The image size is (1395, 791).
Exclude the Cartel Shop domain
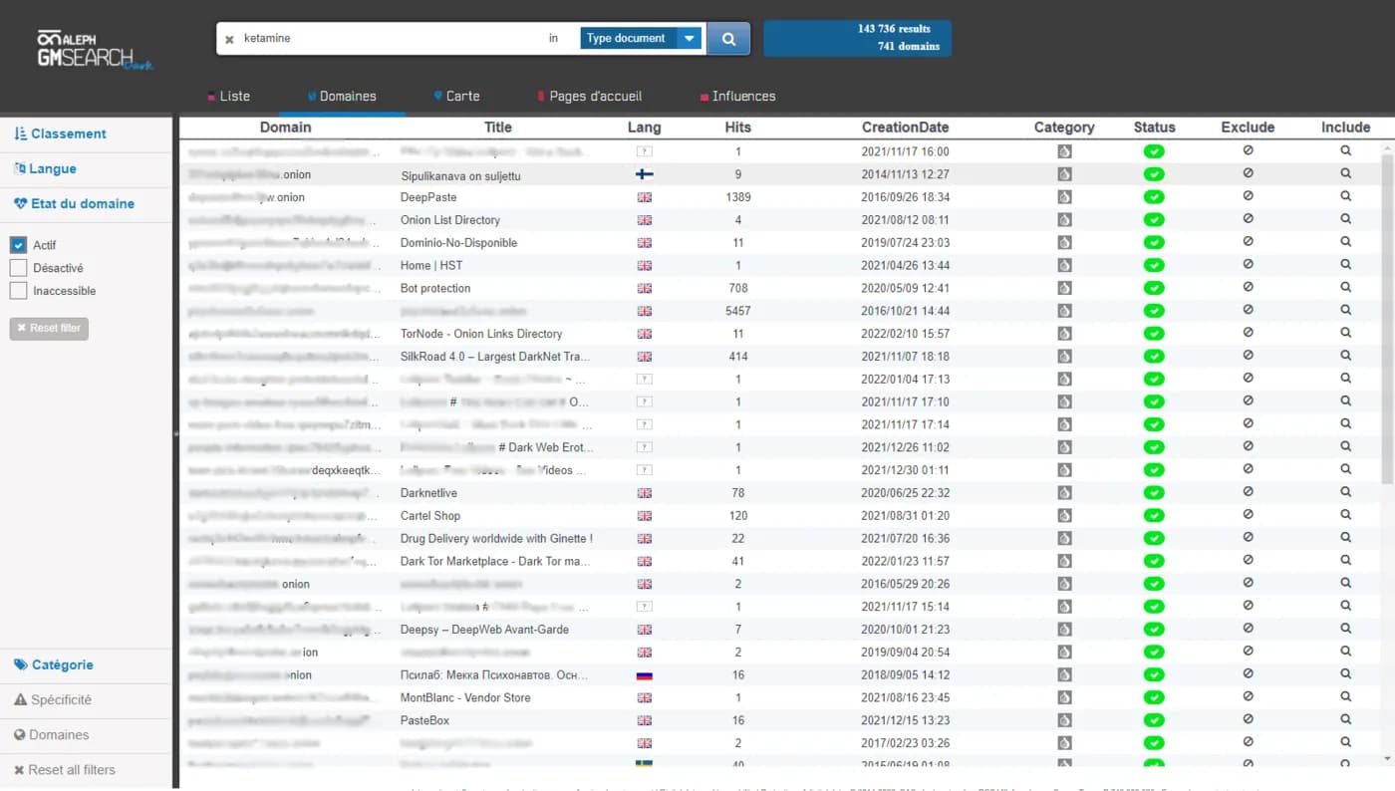1248,515
